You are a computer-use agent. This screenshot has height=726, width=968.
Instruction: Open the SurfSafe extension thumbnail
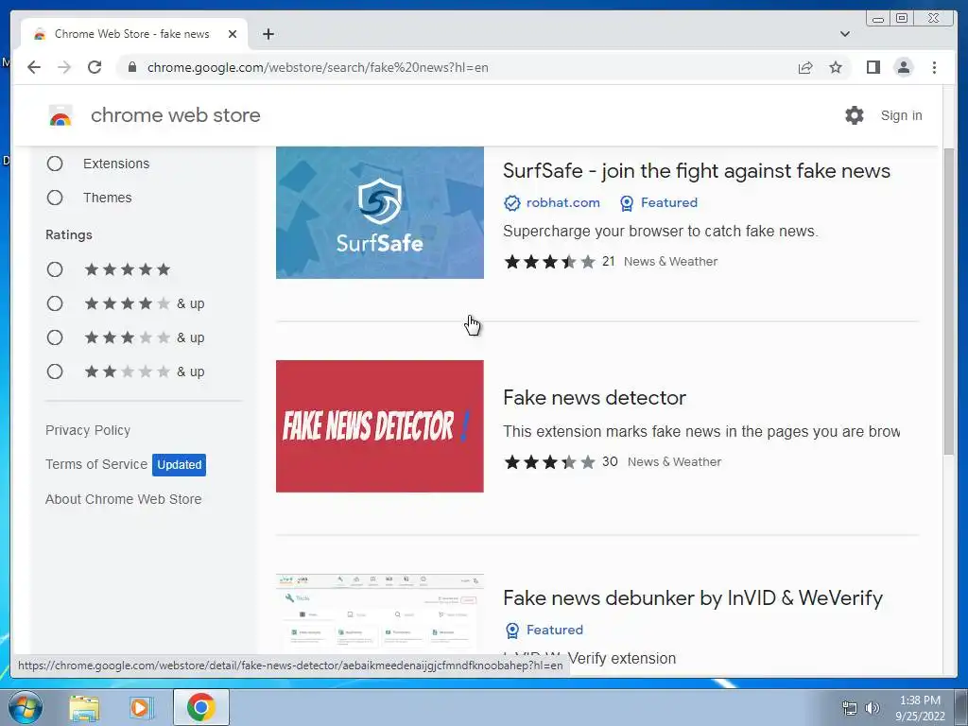(380, 213)
